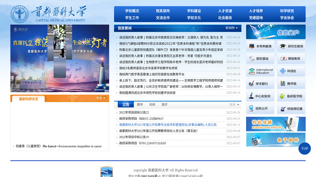This screenshot has width=316, height=177.
Task: Open news about 生物医学工程学院陈卉老师
Action: 171,62
